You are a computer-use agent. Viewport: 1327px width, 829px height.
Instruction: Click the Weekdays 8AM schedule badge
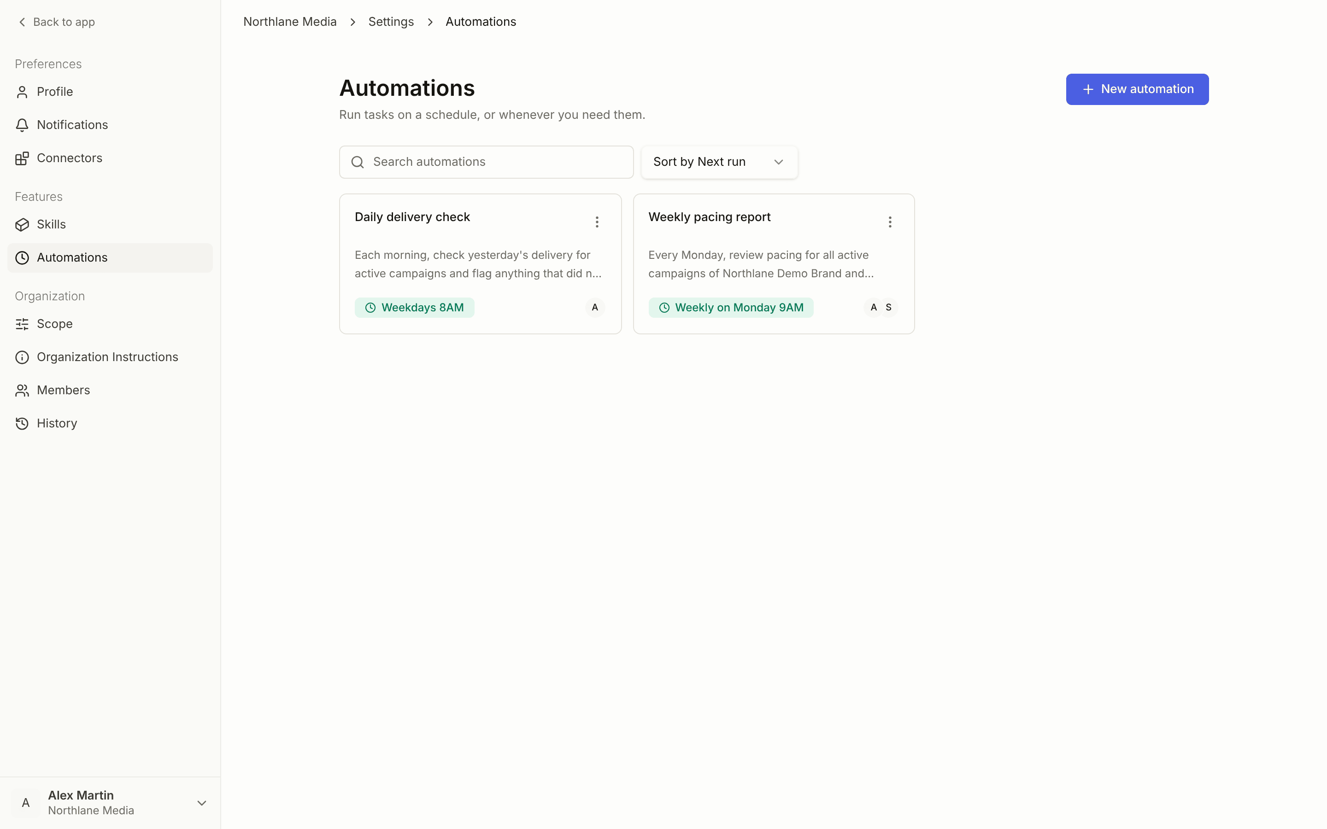415,308
